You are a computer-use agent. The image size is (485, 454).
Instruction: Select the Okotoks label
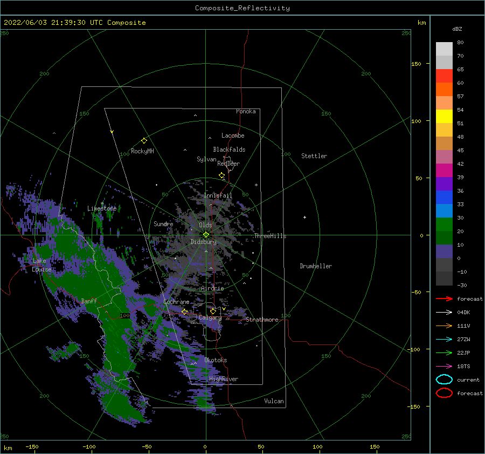click(x=216, y=360)
